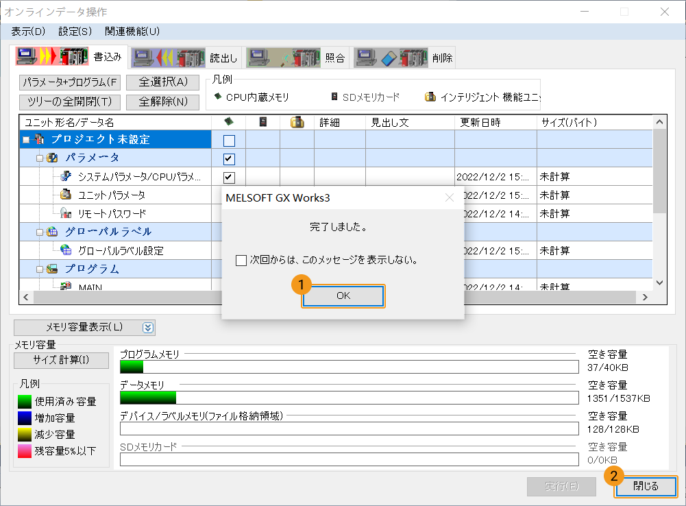Click the CPU内蔵メモリ column header icon
The width and height of the screenshot is (686, 506).
pos(228,121)
